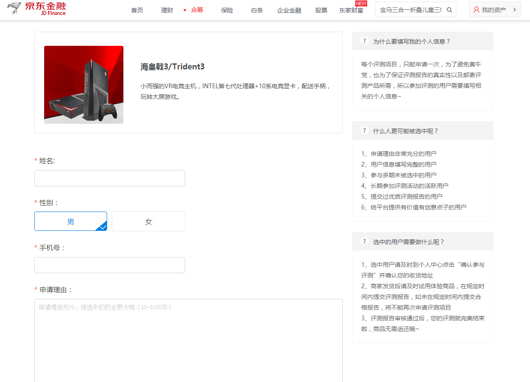Click the person icon in 我的资产
The width and height of the screenshot is (530, 382).
coord(477,9)
